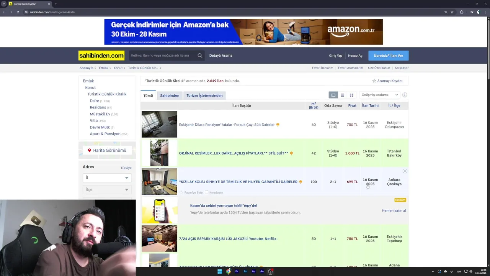Click the Ücretsiz İlan Ver button
Image resolution: width=490 pixels, height=276 pixels.
389,56
